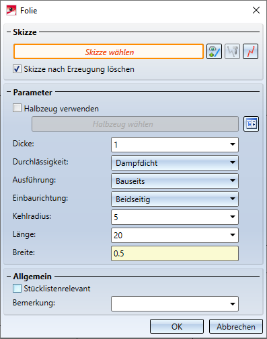Toggle Skizze nach Erzeugung löschen checkbox
267x339 pixels.
coord(17,69)
